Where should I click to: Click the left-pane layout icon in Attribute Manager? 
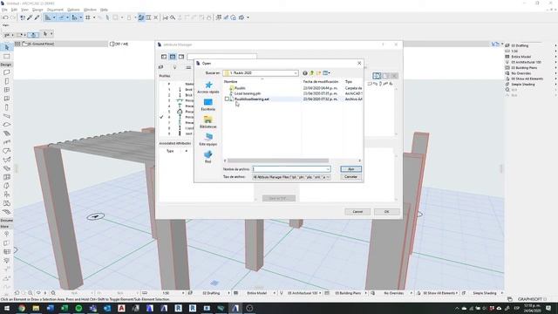pos(164,57)
